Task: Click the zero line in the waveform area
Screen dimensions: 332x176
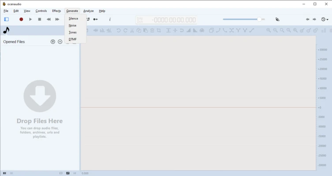Action: pos(198,107)
